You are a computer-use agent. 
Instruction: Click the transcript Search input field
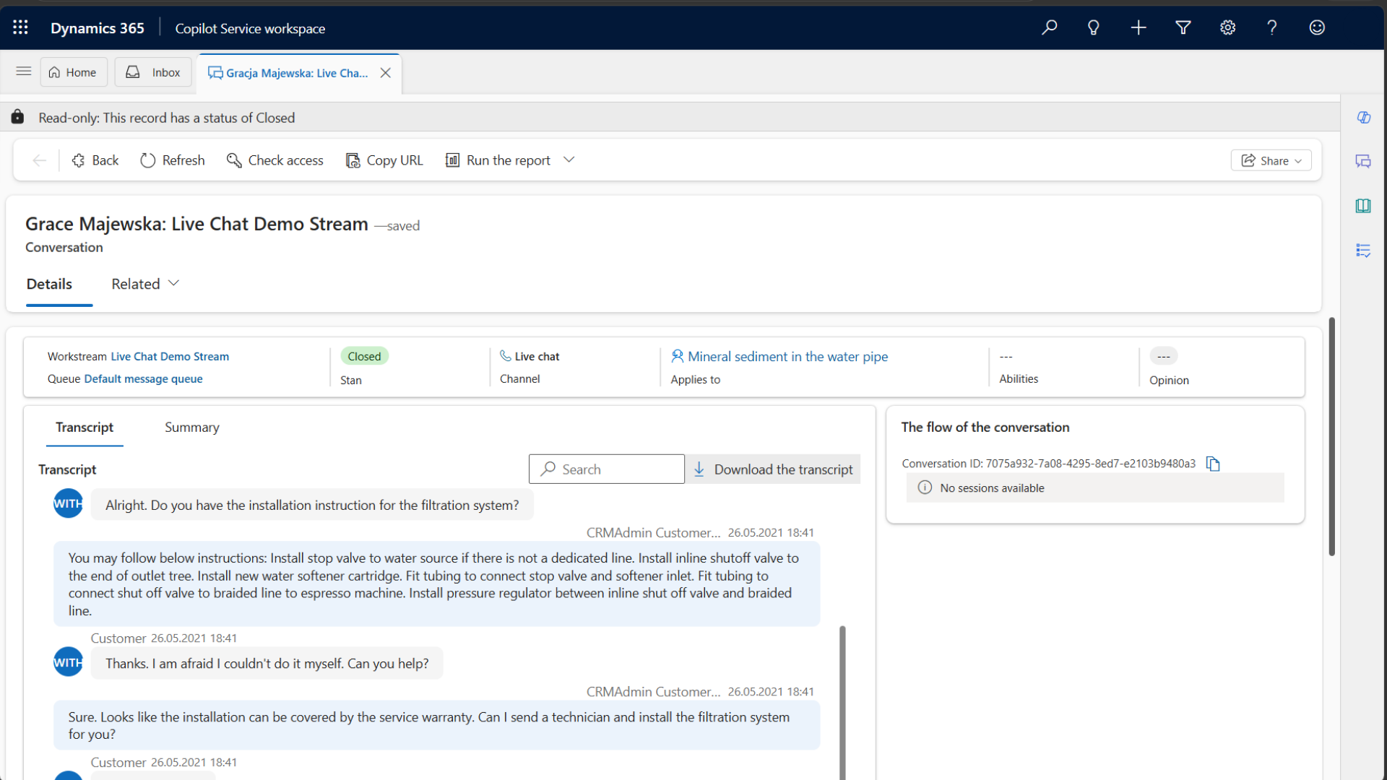607,469
